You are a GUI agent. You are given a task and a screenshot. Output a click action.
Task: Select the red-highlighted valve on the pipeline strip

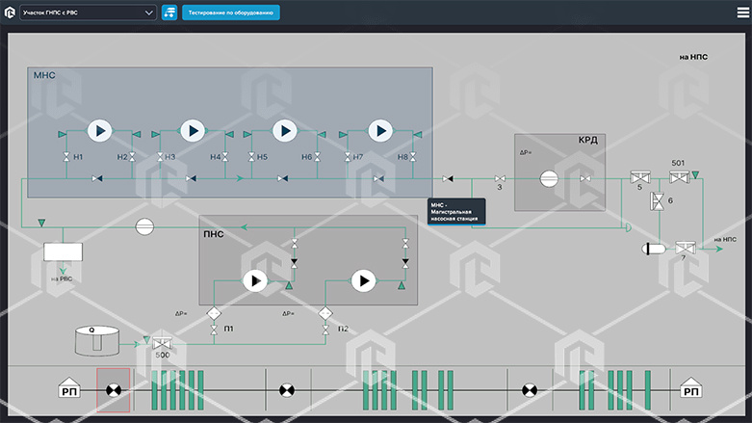pyautogui.click(x=113, y=390)
